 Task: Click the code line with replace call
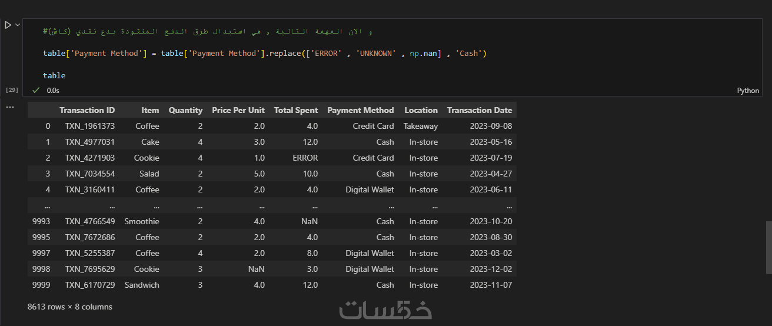pyautogui.click(x=265, y=54)
